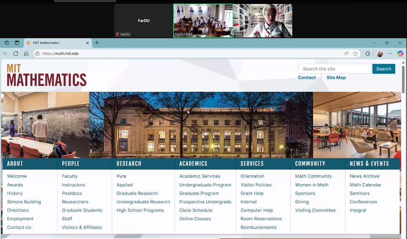Open the Awards link
Viewport: 407px width, 239px height.
[x=15, y=185]
